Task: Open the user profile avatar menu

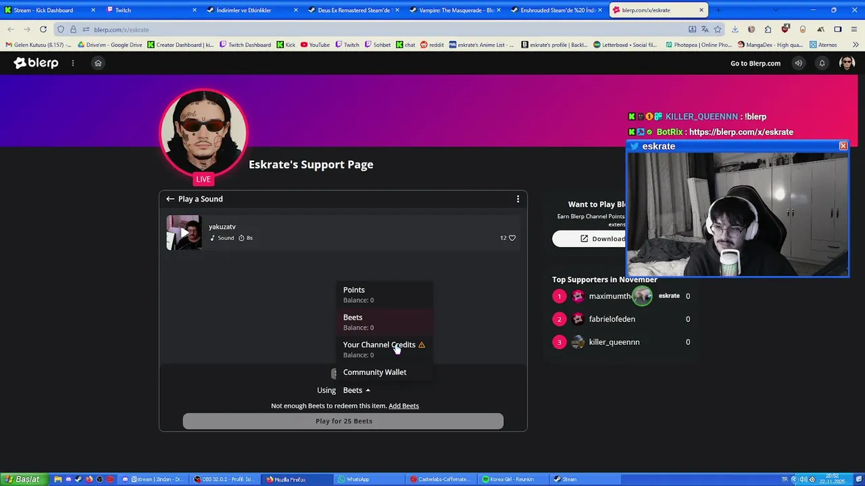Action: tap(847, 63)
